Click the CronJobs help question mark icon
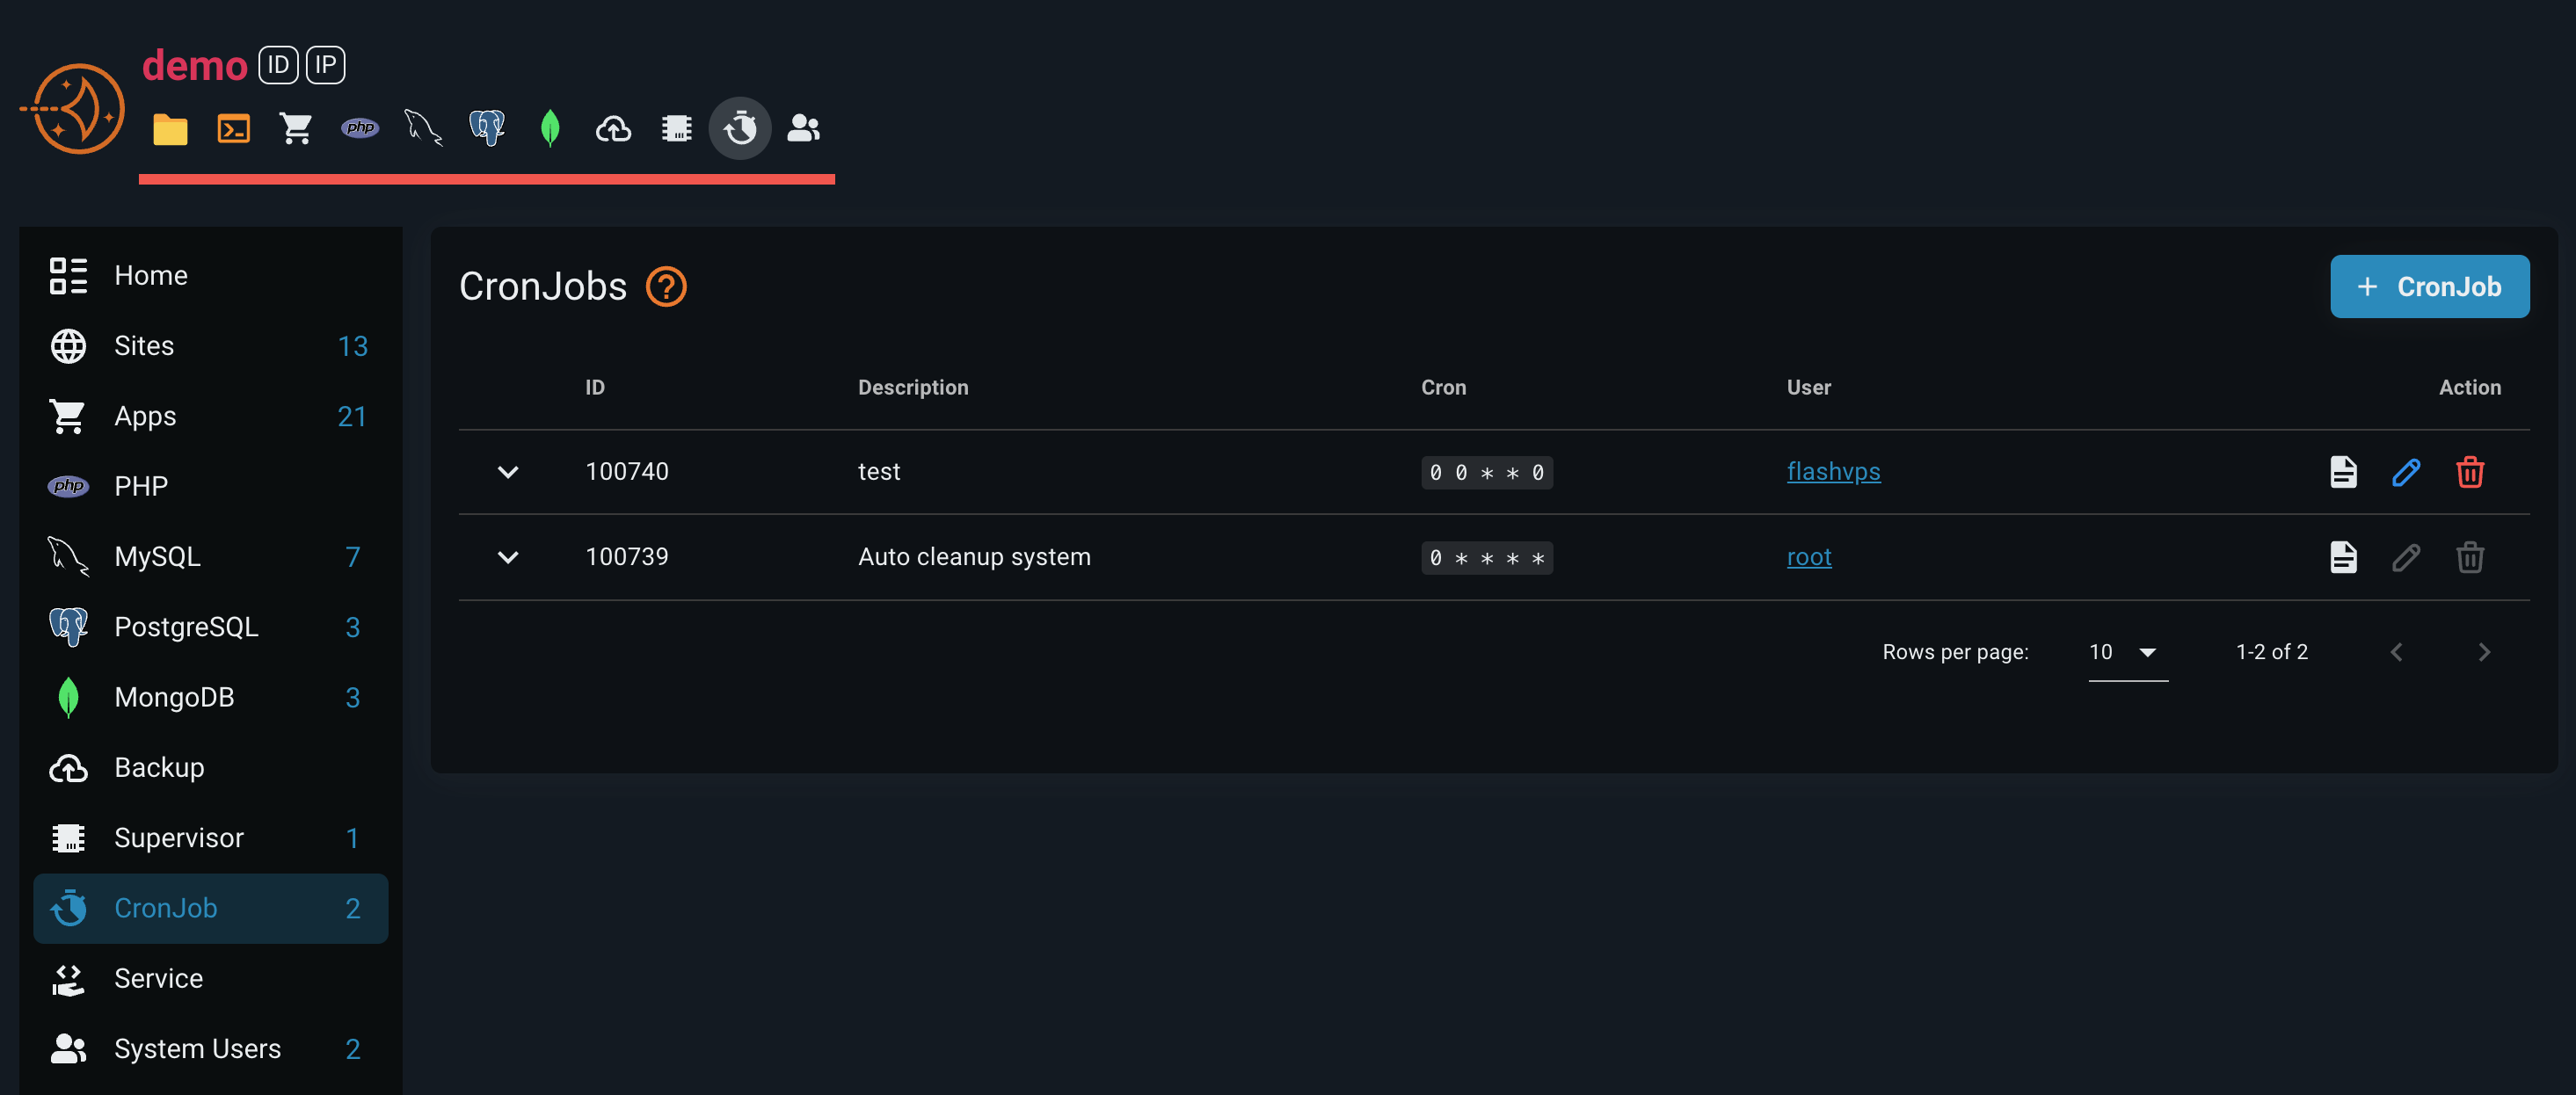Viewport: 2576px width, 1095px height. coord(666,287)
